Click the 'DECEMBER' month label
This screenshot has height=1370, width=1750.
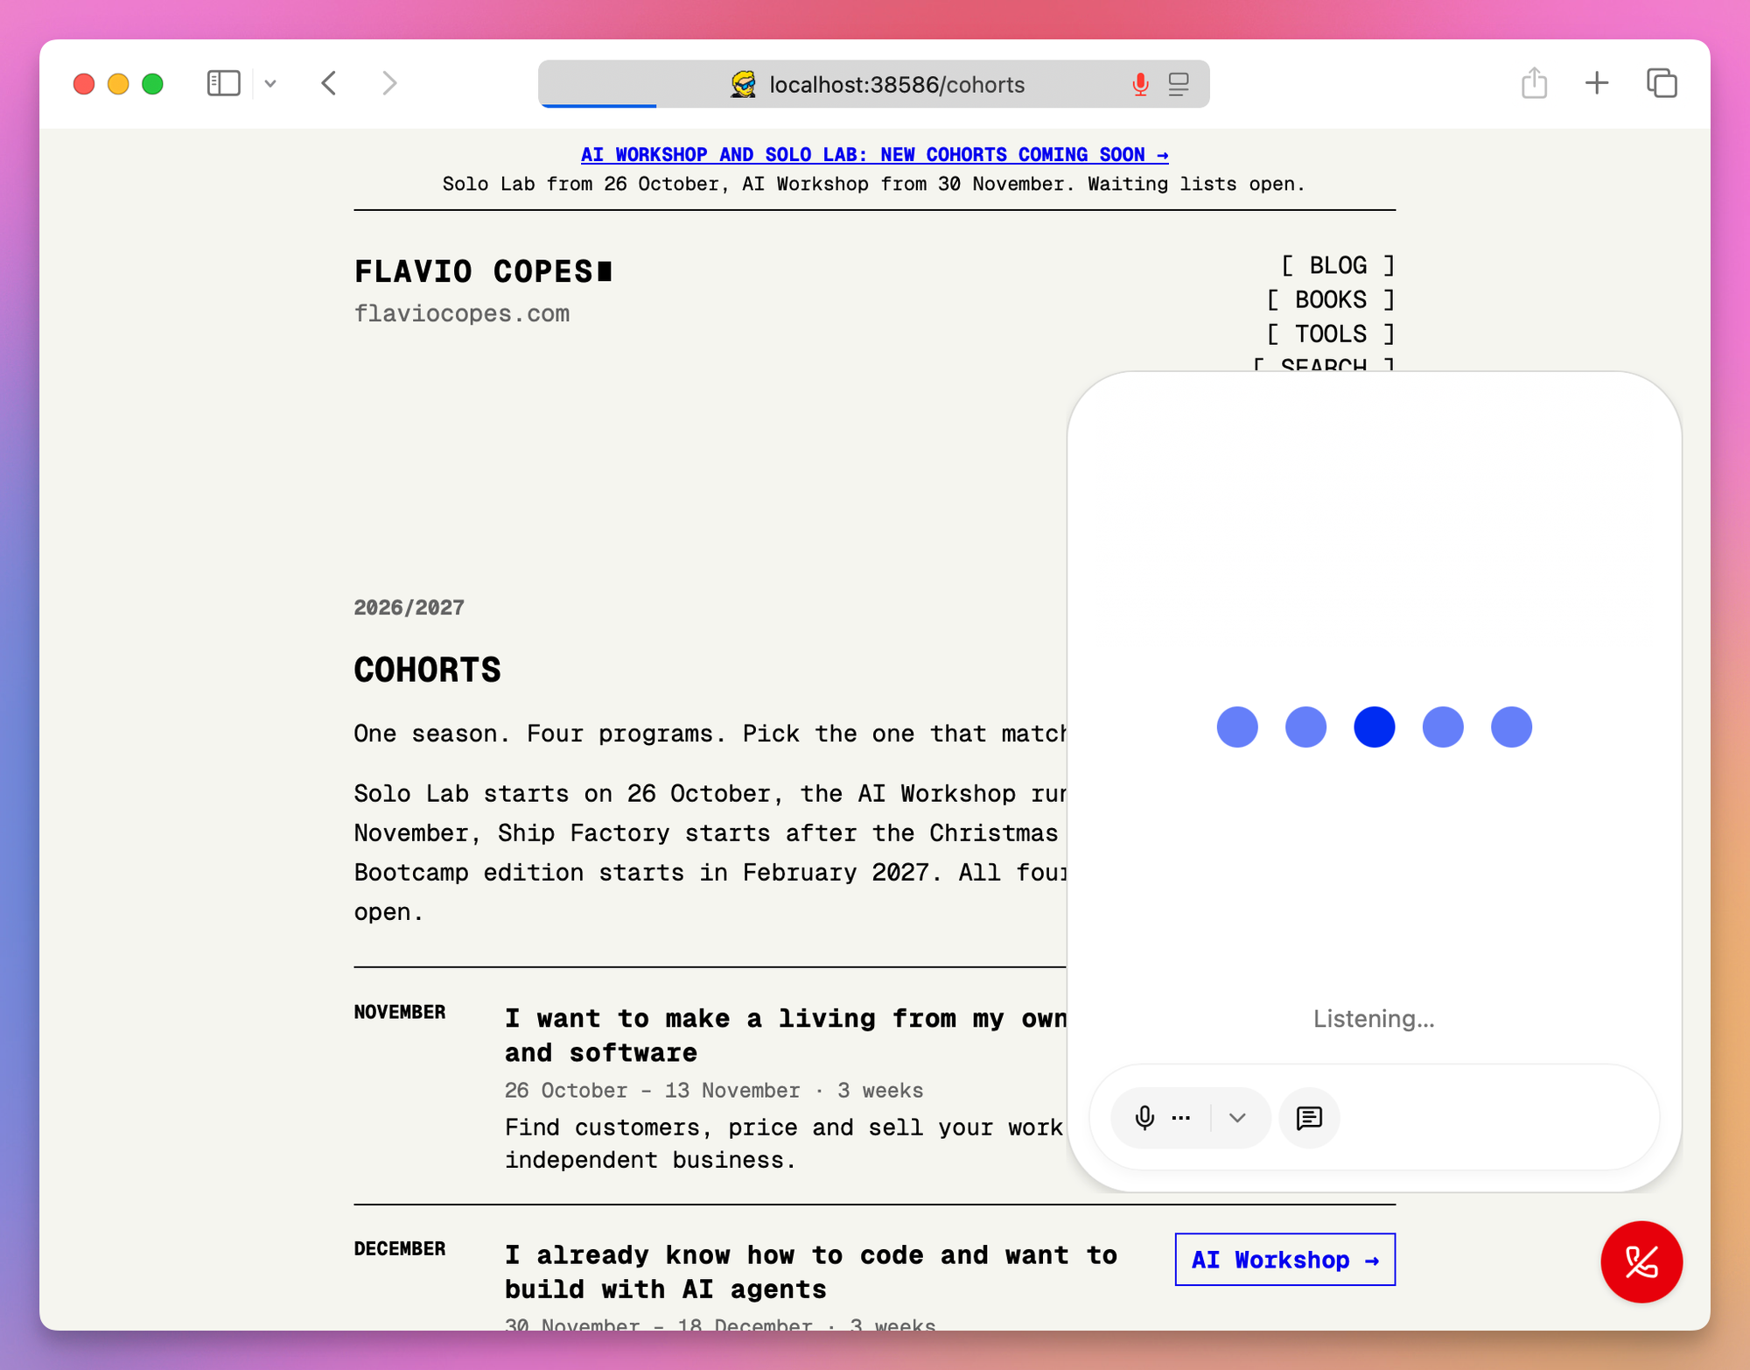400,1248
